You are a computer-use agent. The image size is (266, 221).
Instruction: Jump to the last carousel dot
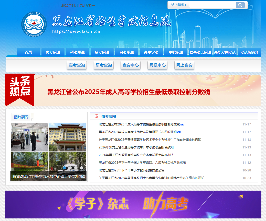pos(81,168)
